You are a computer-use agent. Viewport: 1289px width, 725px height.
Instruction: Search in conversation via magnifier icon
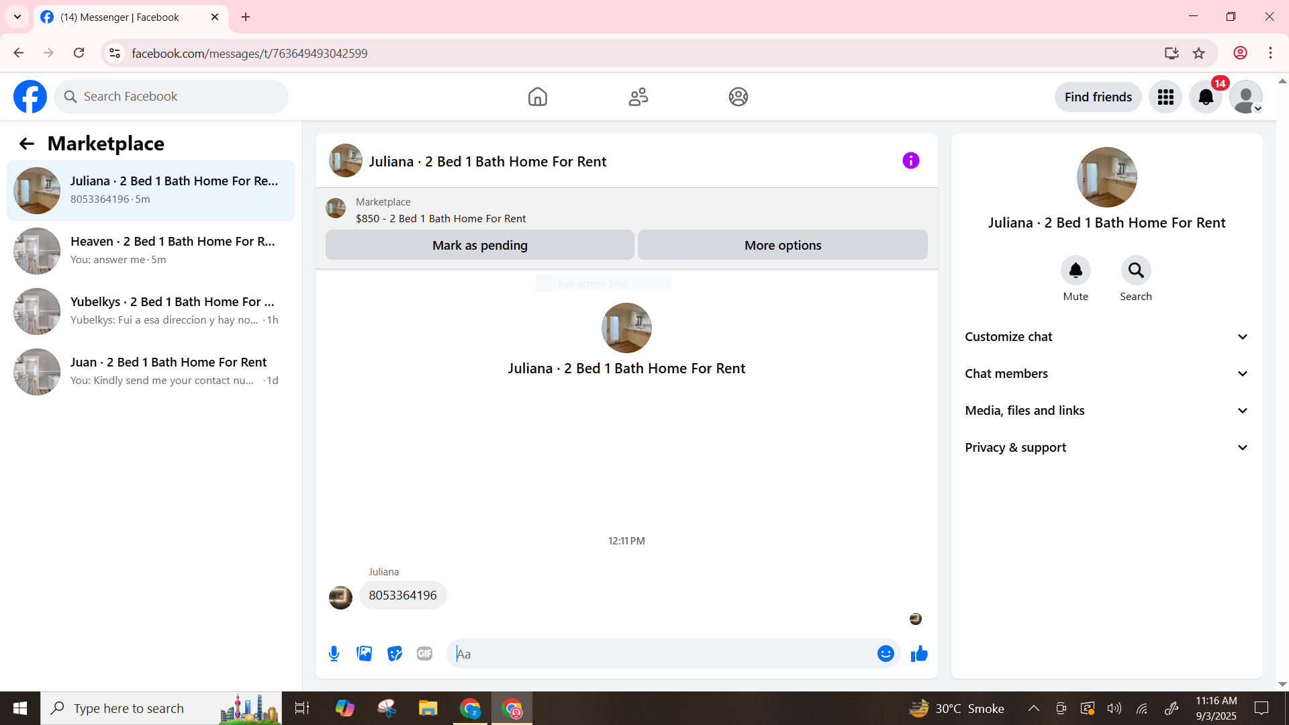tap(1136, 271)
